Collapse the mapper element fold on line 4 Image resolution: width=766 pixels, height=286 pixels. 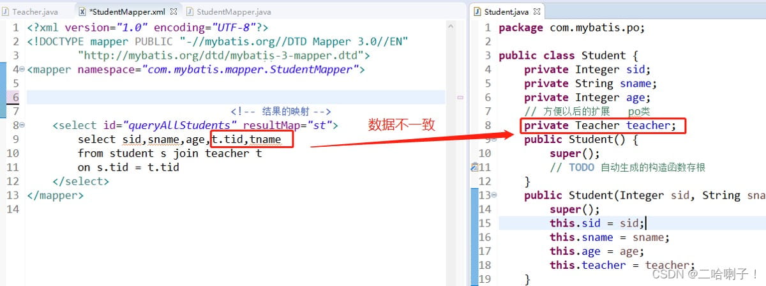(22, 70)
